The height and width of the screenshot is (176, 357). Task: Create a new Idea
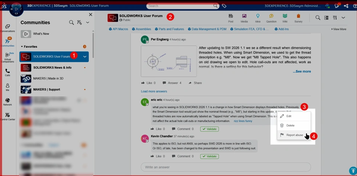(x=258, y=18)
